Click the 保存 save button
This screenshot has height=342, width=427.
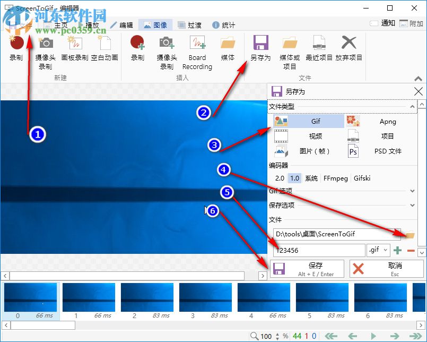click(x=307, y=268)
